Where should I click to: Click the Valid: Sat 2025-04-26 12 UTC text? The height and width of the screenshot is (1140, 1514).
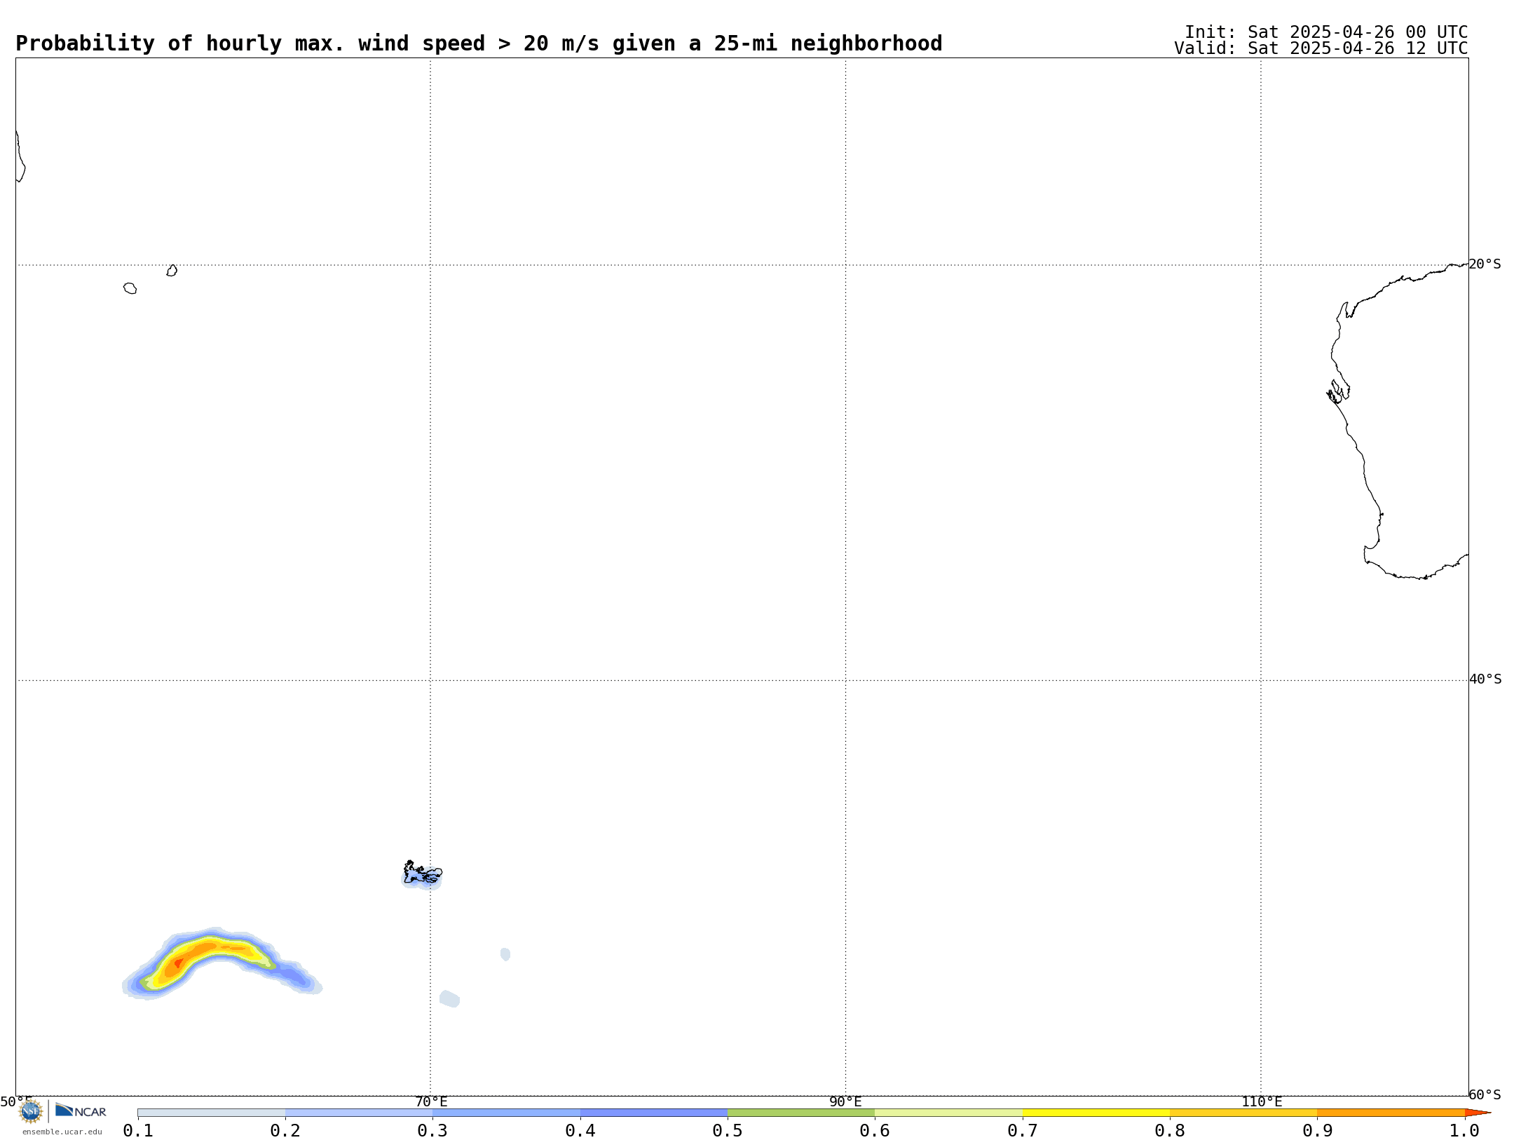click(1321, 48)
